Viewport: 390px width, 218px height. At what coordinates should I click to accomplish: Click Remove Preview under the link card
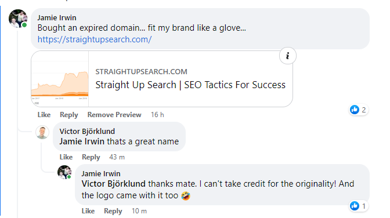(x=114, y=115)
